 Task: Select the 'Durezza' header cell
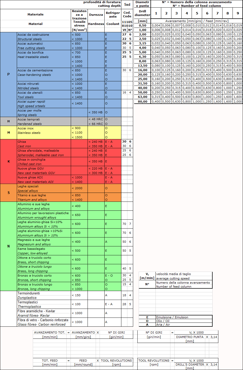pos(96,15)
